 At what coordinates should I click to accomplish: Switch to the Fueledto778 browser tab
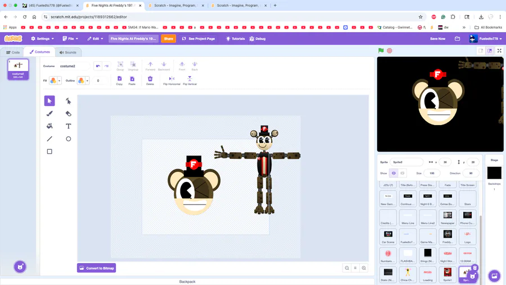51,6
